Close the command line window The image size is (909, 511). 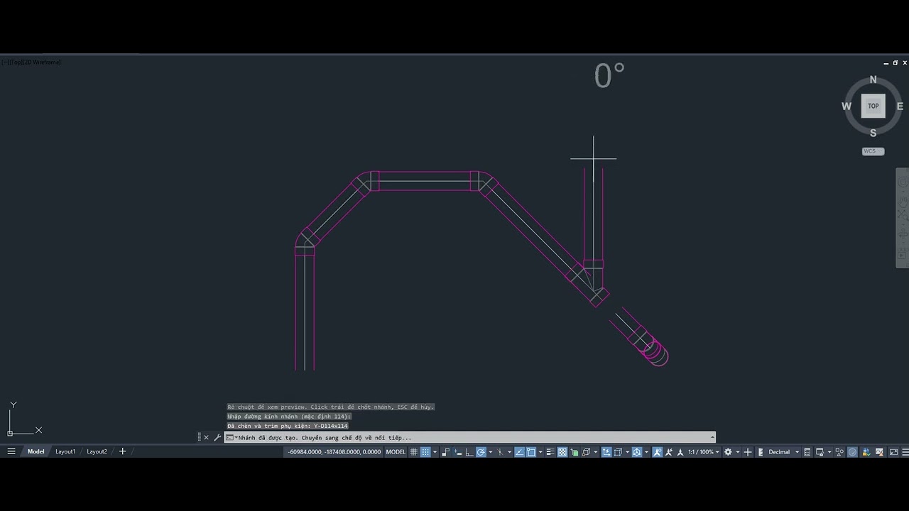tap(207, 437)
